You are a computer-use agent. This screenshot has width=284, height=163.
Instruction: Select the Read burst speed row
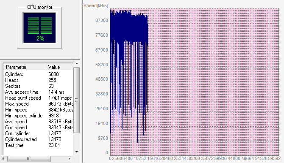tap(38, 98)
